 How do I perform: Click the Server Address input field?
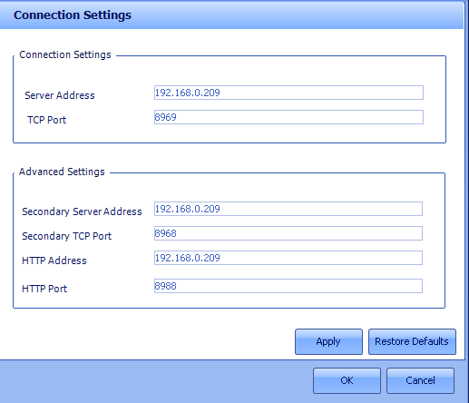[x=288, y=93]
